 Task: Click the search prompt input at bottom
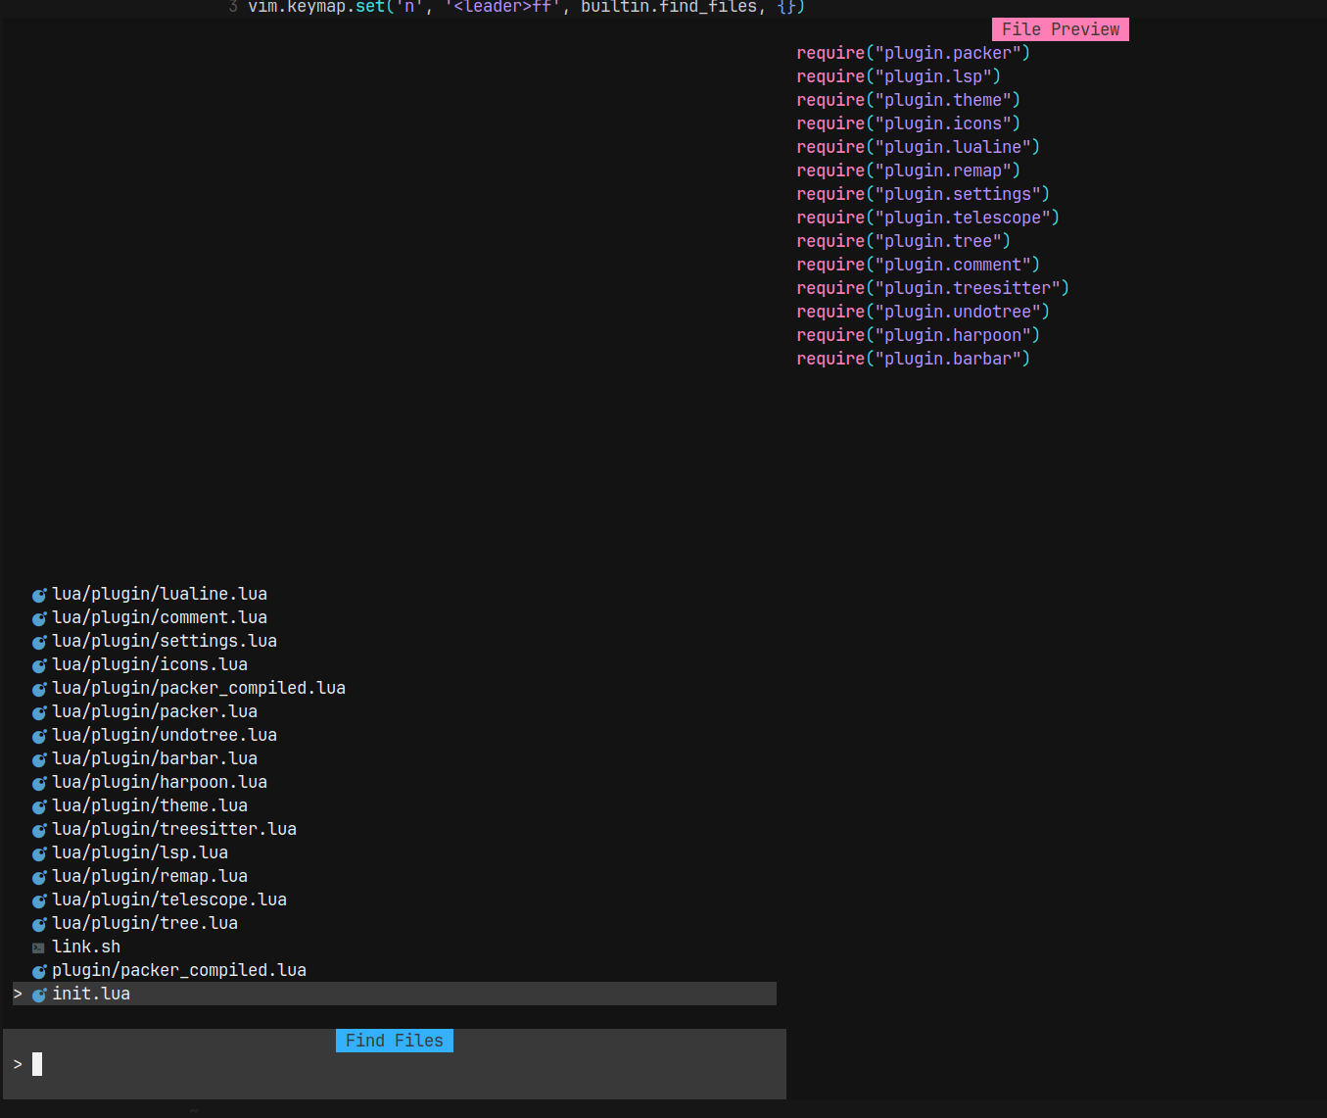[x=37, y=1063]
